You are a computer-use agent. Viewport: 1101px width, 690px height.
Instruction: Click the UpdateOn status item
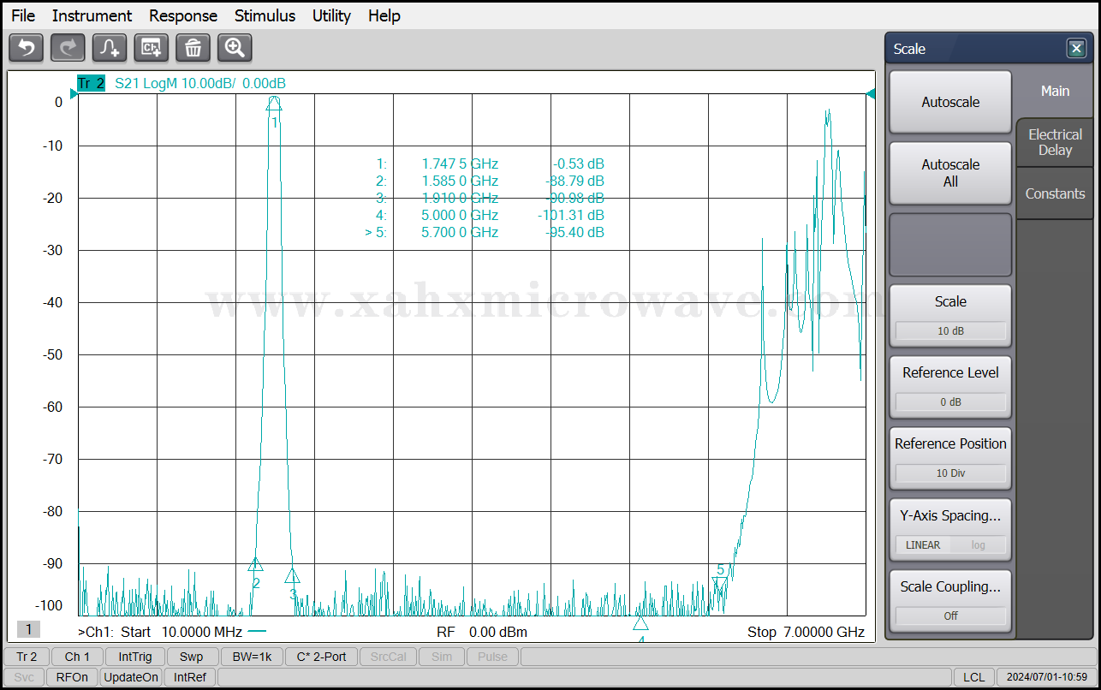[x=131, y=677]
